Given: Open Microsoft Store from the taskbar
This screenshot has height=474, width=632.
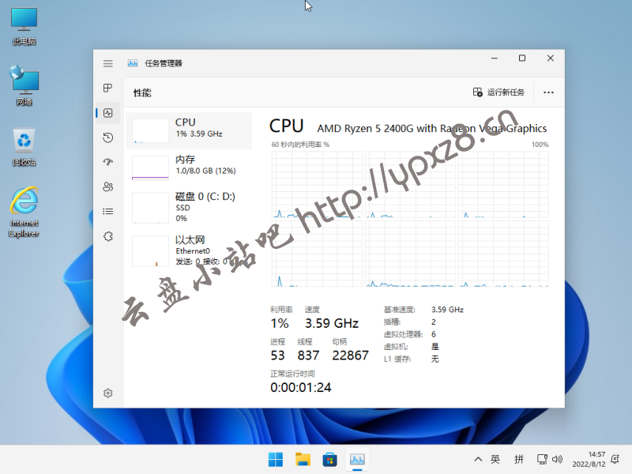Looking at the screenshot, I should (329, 460).
